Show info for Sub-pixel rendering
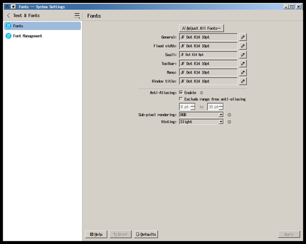 point(229,115)
